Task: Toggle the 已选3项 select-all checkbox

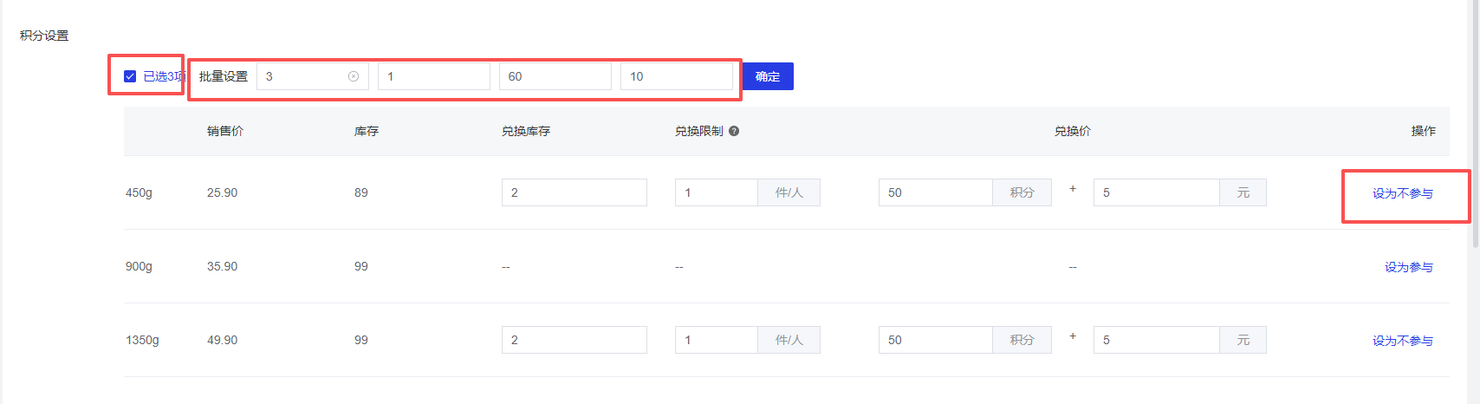Action: [x=130, y=76]
